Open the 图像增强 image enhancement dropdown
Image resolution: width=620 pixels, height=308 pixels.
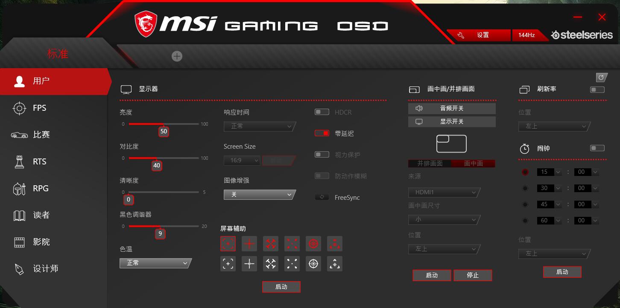tap(259, 194)
